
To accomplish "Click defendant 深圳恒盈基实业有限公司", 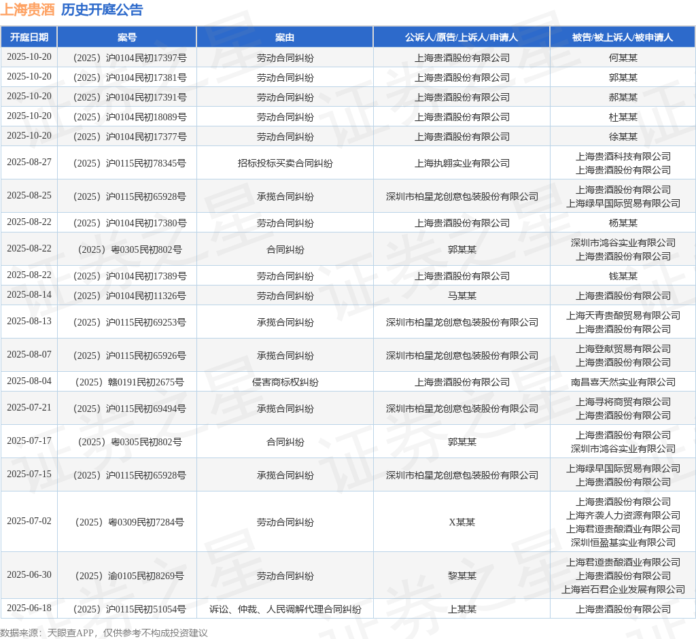I will 623,542.
